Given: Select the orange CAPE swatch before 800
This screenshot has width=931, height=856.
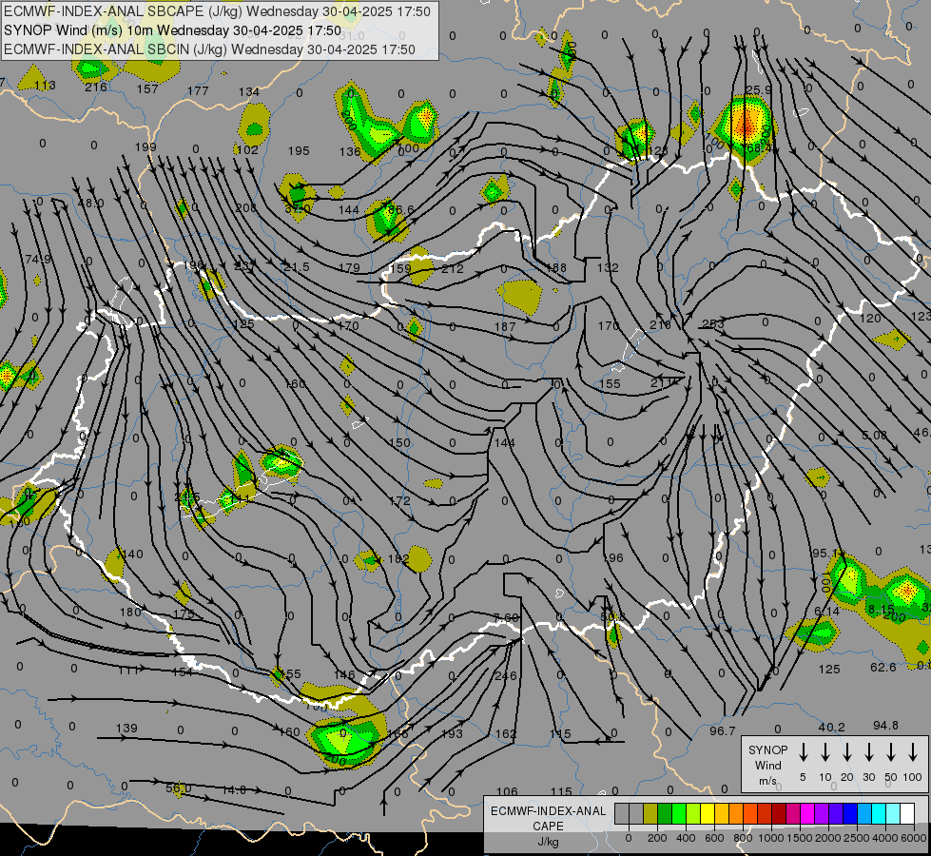Looking at the screenshot, I should pyautogui.click(x=736, y=814).
